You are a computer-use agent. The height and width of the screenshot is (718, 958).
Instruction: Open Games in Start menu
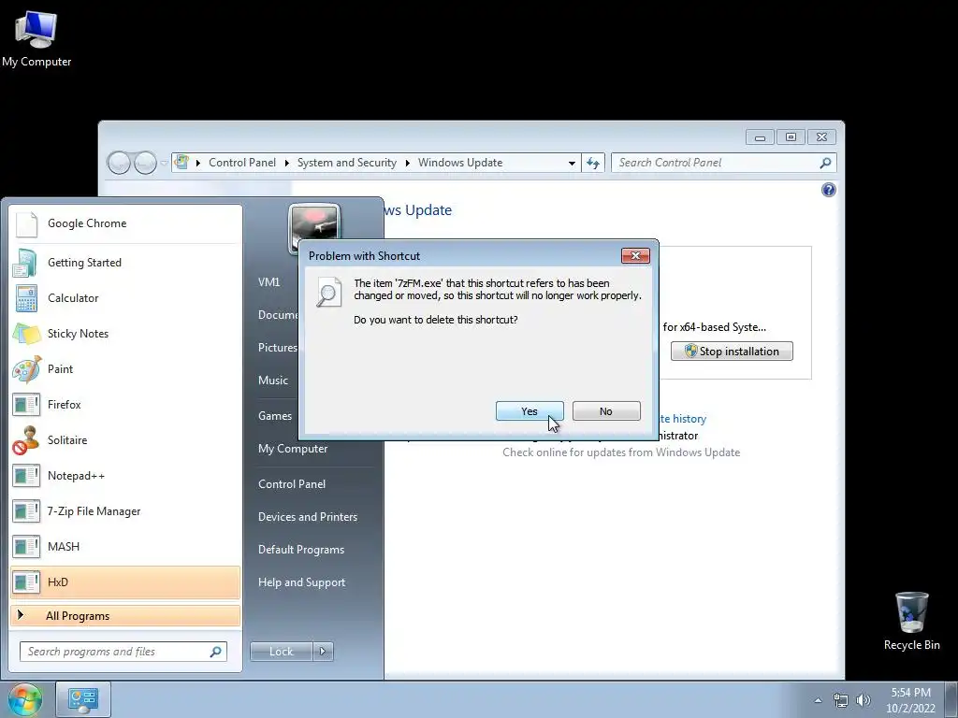pyautogui.click(x=275, y=416)
